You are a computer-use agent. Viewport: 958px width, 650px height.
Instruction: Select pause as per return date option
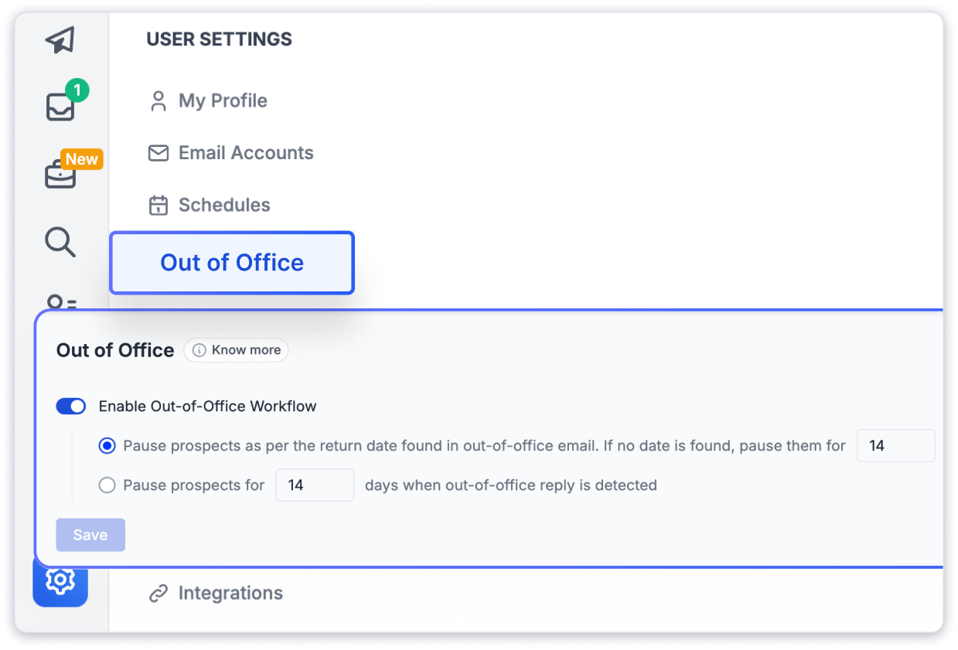point(107,446)
